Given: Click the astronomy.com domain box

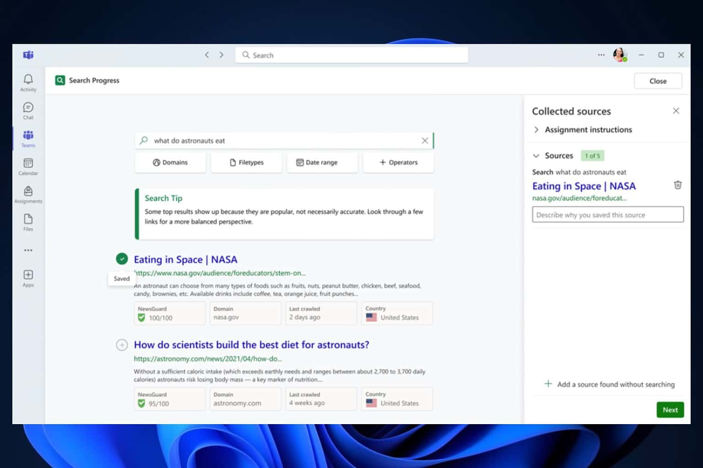Looking at the screenshot, I should pos(245,399).
